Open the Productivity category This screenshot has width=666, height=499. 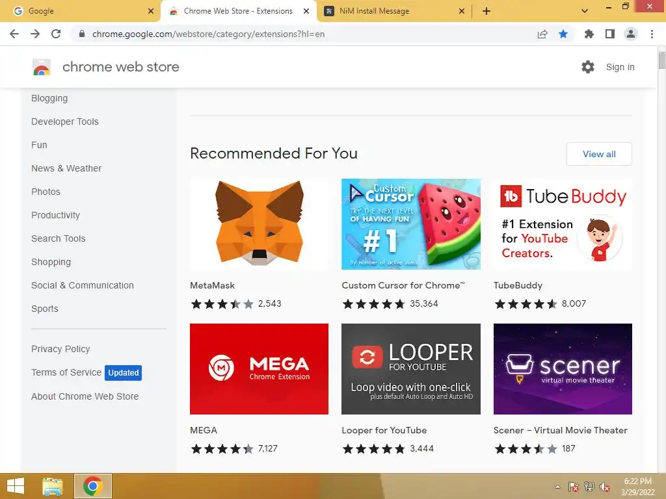point(56,215)
